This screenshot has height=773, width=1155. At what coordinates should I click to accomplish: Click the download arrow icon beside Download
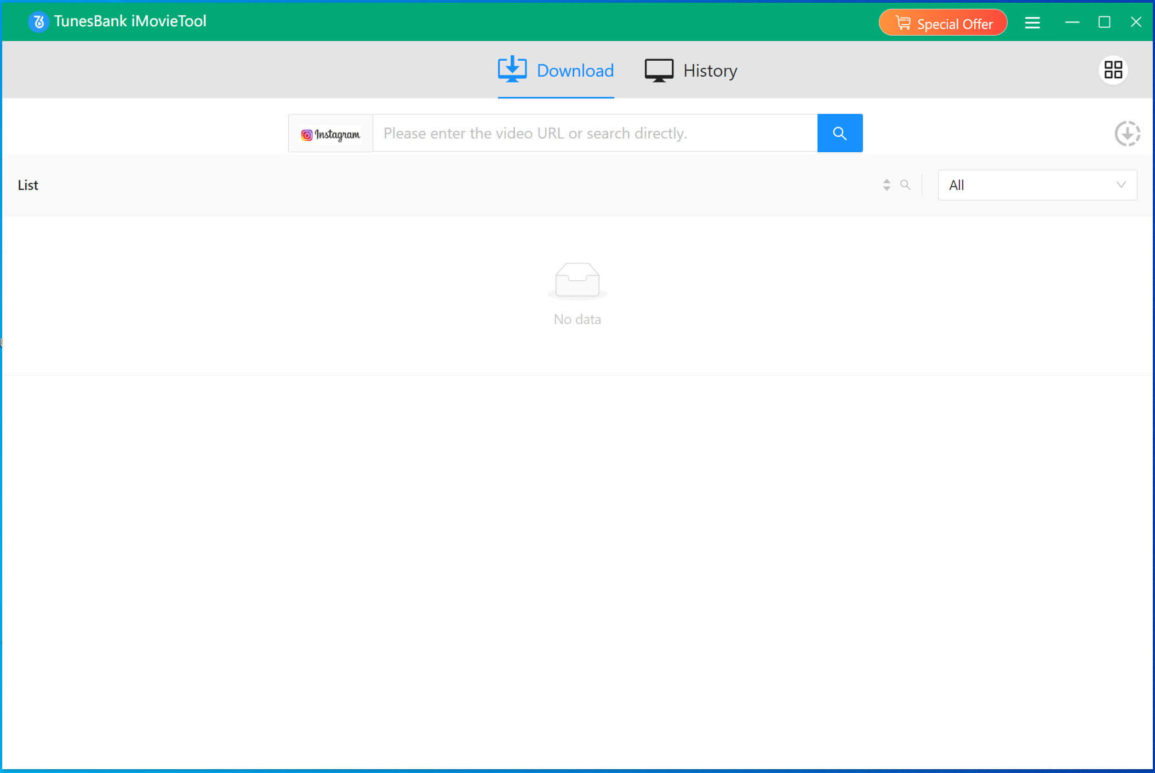coord(512,70)
